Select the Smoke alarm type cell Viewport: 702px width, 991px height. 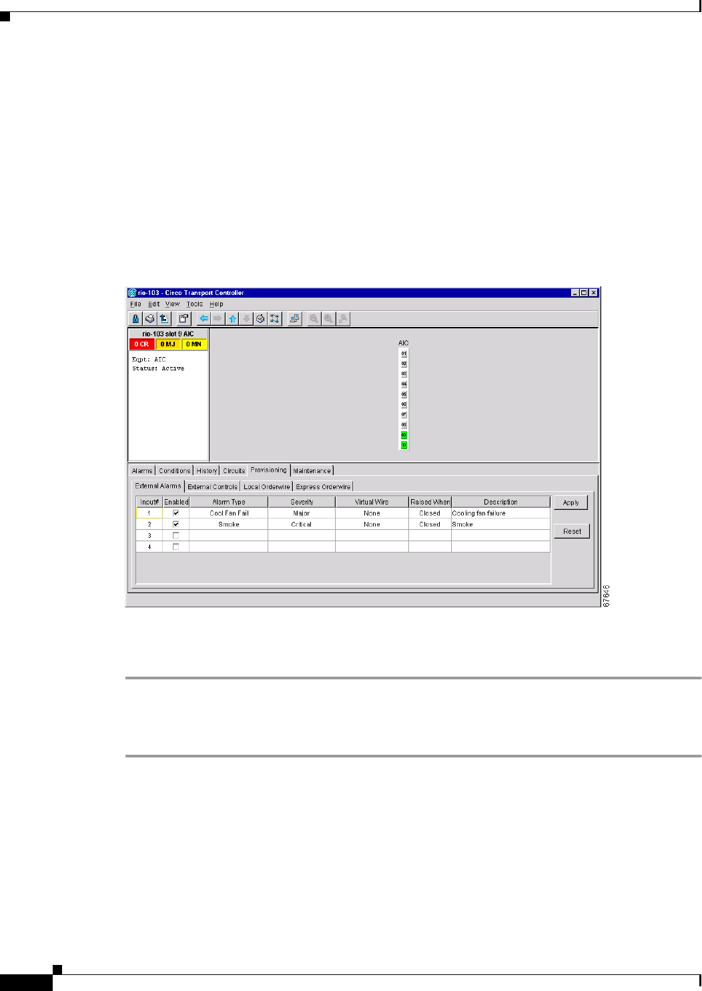click(x=229, y=525)
